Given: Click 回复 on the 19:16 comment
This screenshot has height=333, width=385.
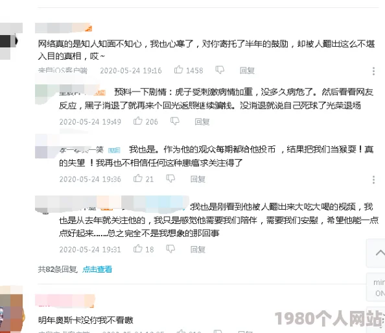Looking at the screenshot, I should click(247, 71).
